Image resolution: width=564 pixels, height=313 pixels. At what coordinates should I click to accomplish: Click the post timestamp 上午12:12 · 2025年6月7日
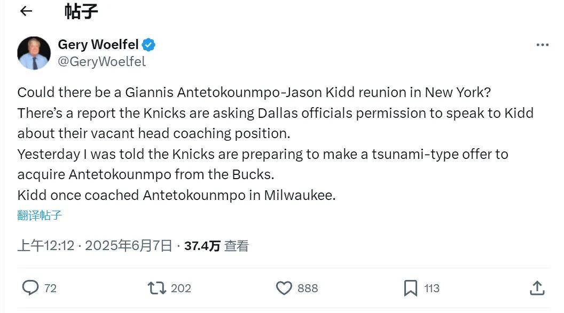95,246
